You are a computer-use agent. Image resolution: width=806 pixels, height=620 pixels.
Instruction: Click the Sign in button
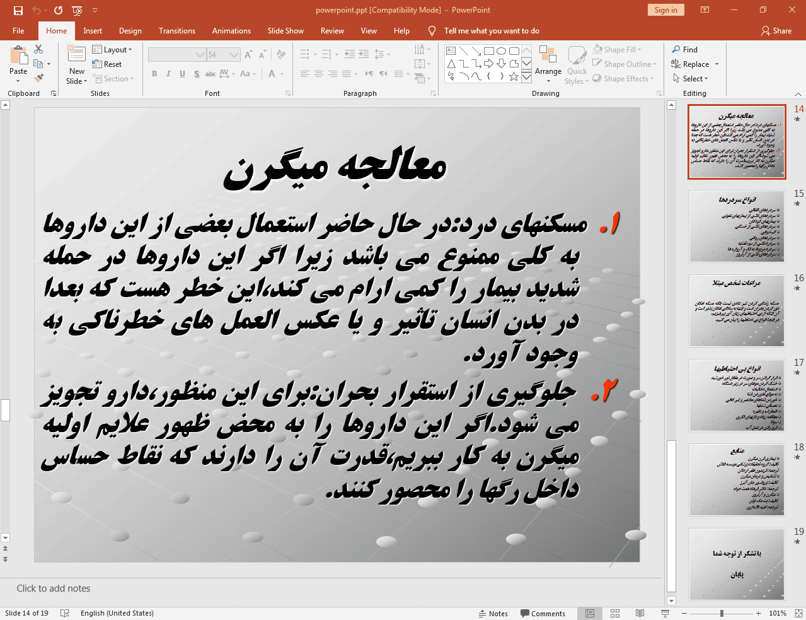[665, 10]
